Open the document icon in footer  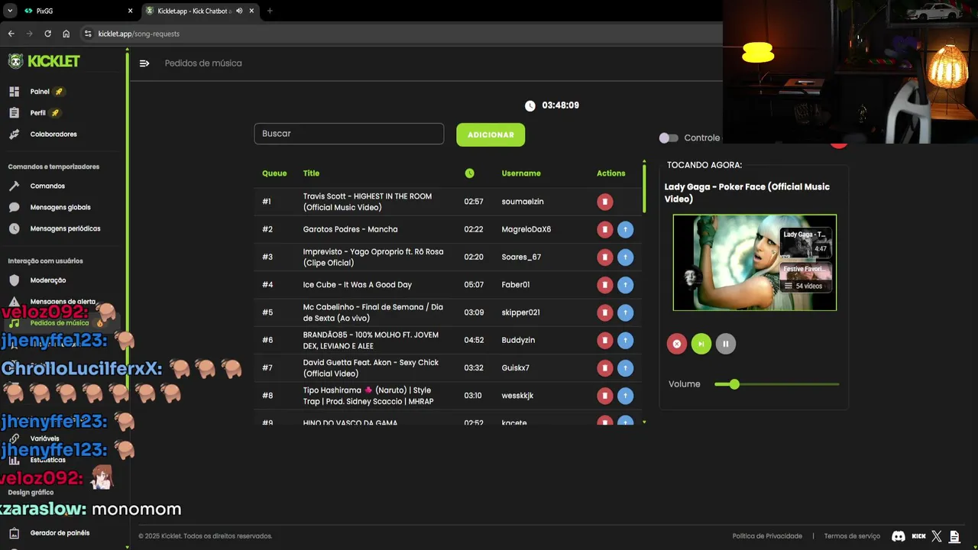point(954,536)
